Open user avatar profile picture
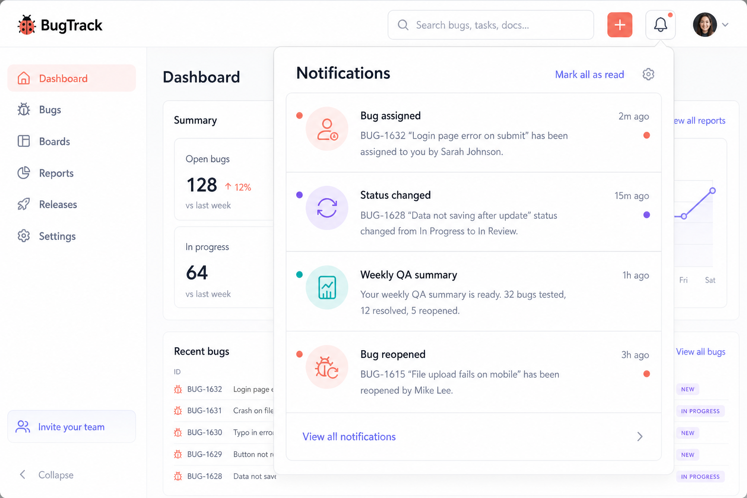 [705, 25]
